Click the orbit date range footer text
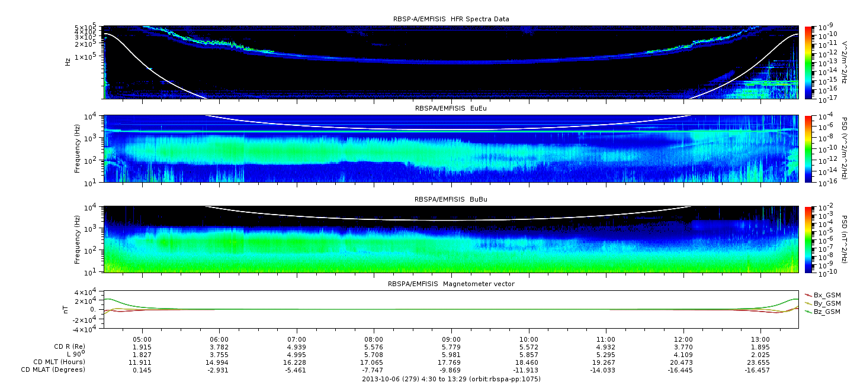 click(451, 379)
